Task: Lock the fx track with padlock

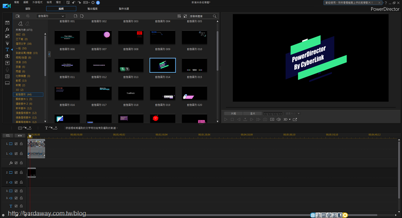Action: [x=22, y=163]
